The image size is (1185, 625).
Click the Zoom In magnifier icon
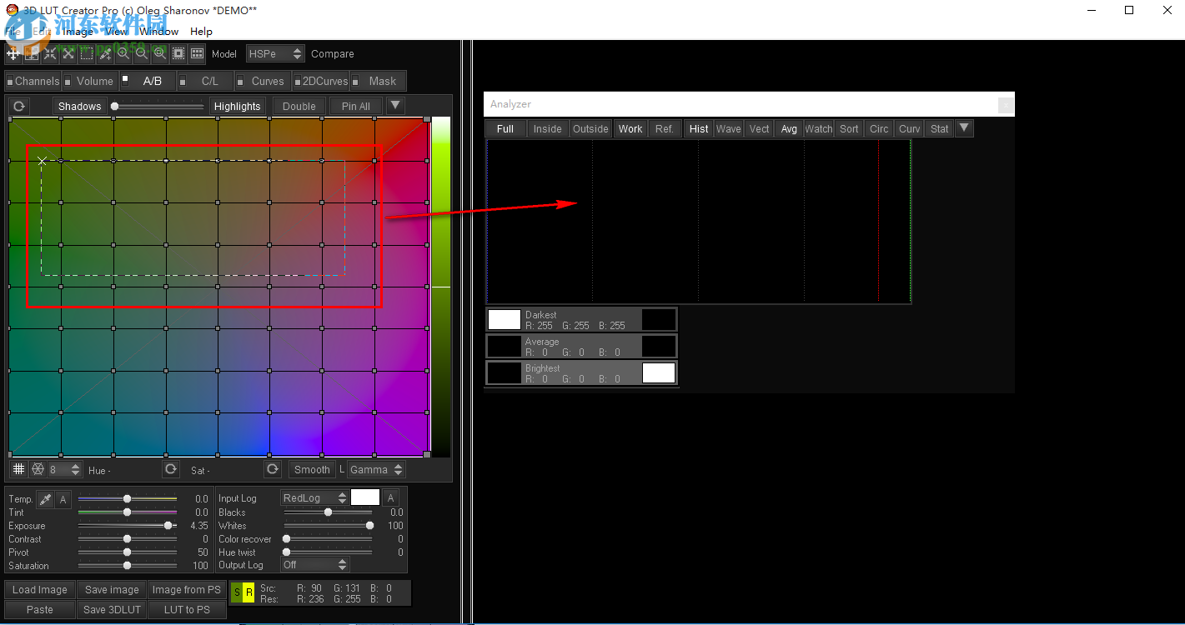pyautogui.click(x=123, y=53)
